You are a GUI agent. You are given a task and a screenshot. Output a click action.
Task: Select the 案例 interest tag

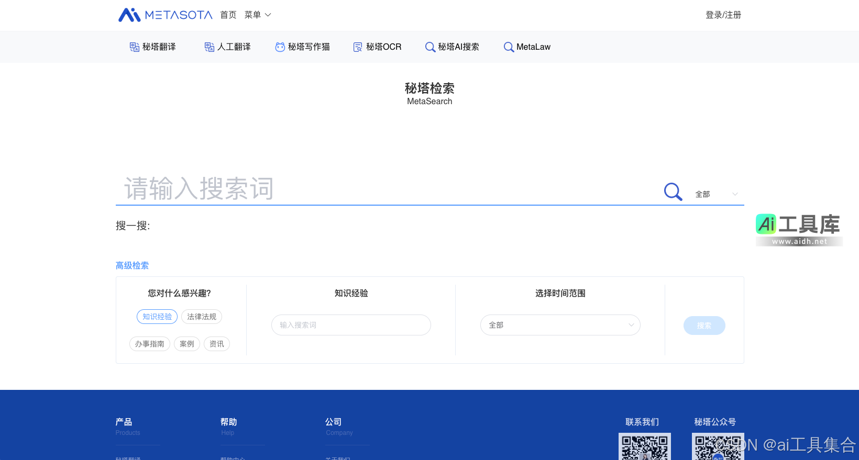187,344
